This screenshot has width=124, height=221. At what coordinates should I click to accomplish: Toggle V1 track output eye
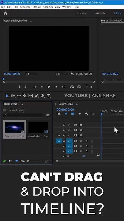[x=81, y=135]
